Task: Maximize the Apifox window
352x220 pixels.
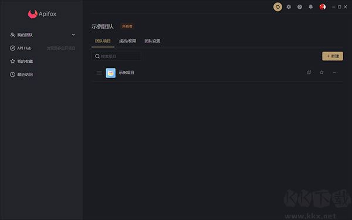Action: (x=340, y=7)
